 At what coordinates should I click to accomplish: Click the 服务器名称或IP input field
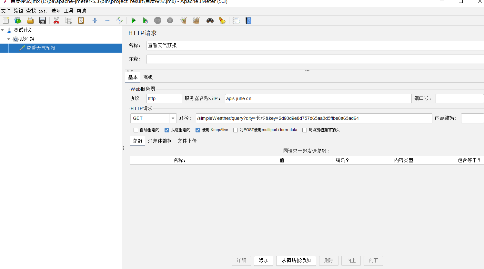click(318, 99)
